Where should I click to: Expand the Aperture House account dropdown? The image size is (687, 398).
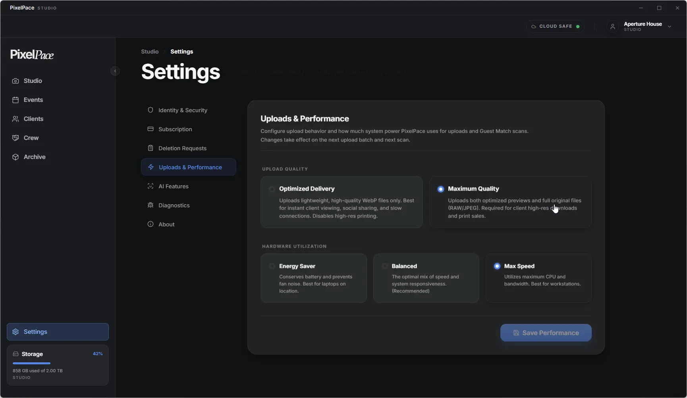pyautogui.click(x=670, y=27)
